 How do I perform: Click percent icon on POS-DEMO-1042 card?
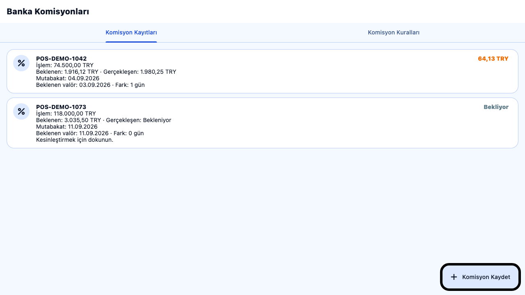tap(21, 63)
